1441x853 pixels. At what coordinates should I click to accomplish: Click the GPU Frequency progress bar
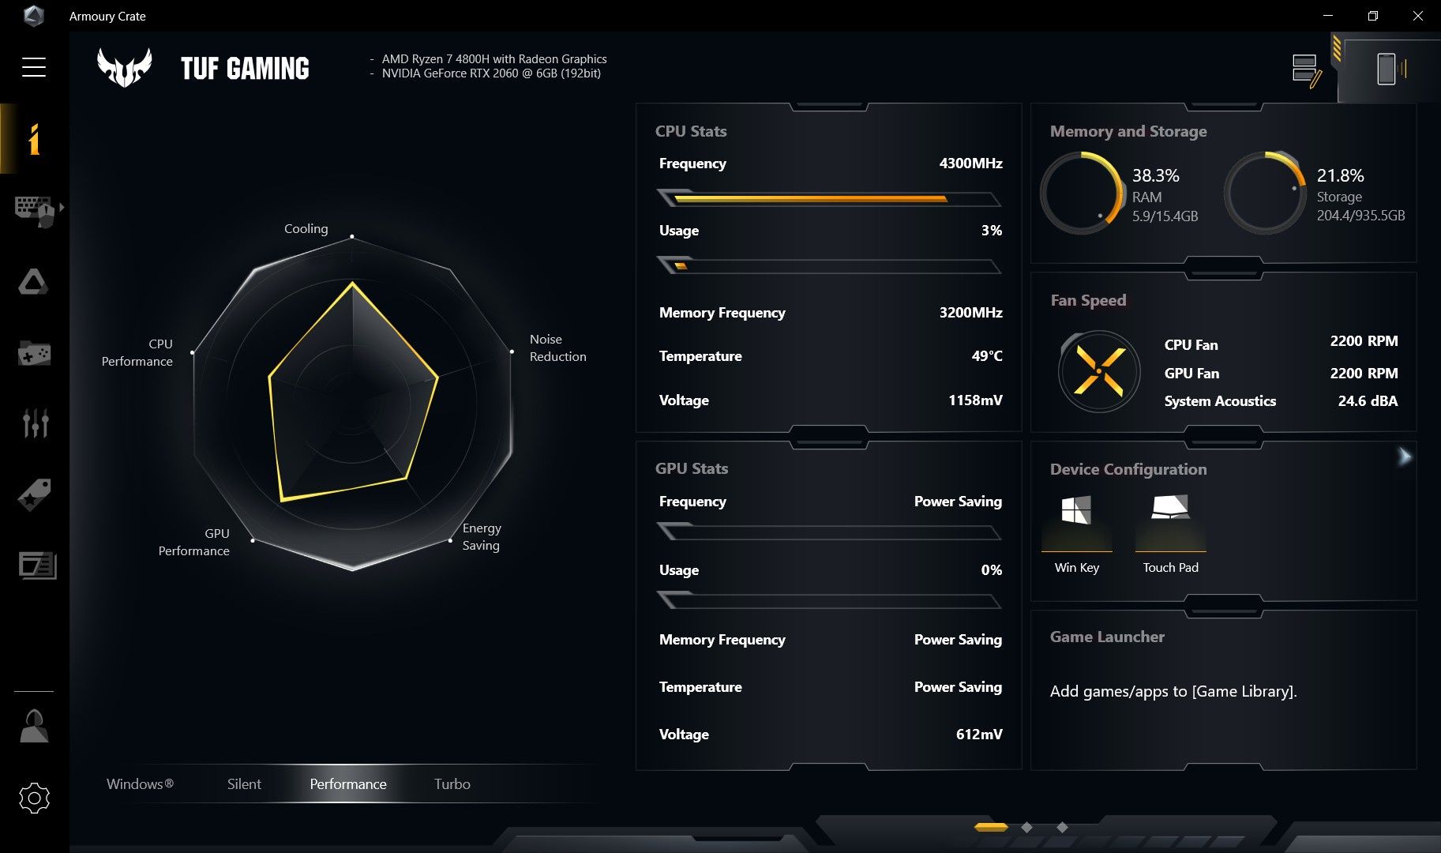click(x=829, y=532)
